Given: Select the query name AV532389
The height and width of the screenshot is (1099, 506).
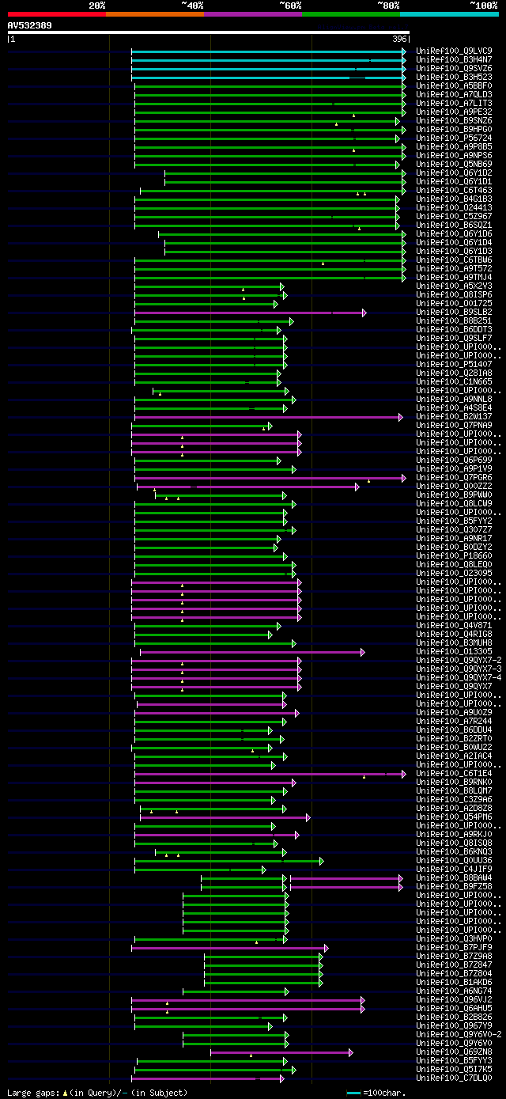Looking at the screenshot, I should click(30, 25).
